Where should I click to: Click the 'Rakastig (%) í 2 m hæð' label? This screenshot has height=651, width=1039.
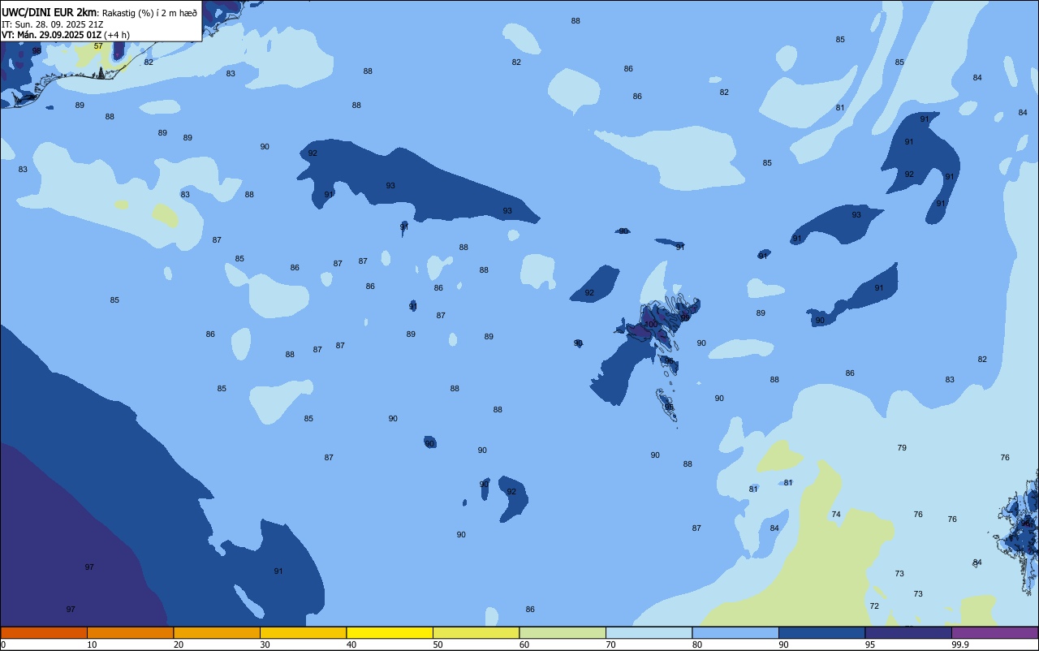pos(149,13)
